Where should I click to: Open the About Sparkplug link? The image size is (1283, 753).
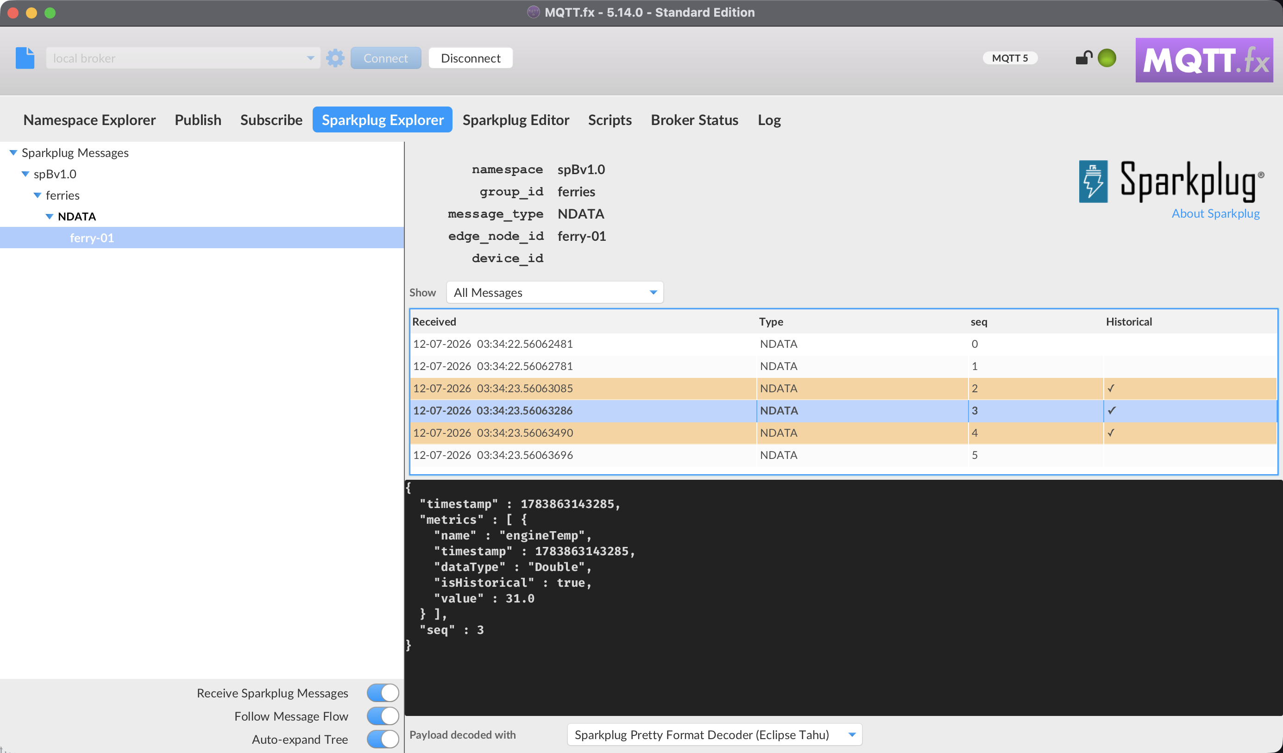pyautogui.click(x=1215, y=213)
